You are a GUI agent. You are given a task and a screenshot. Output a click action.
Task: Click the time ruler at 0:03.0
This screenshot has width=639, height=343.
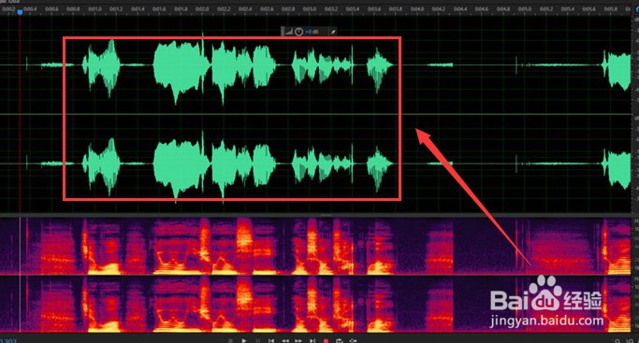click(310, 9)
